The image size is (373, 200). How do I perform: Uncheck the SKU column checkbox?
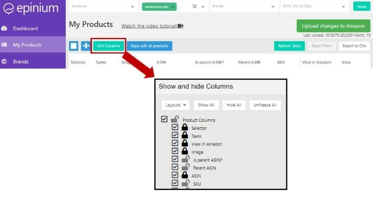175,183
